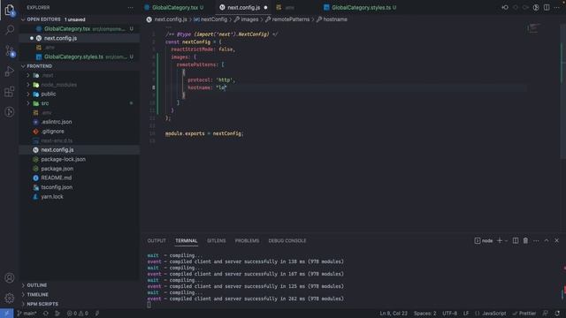Switch to the GlobalCategory.styles.ts editor tab

[x=361, y=8]
